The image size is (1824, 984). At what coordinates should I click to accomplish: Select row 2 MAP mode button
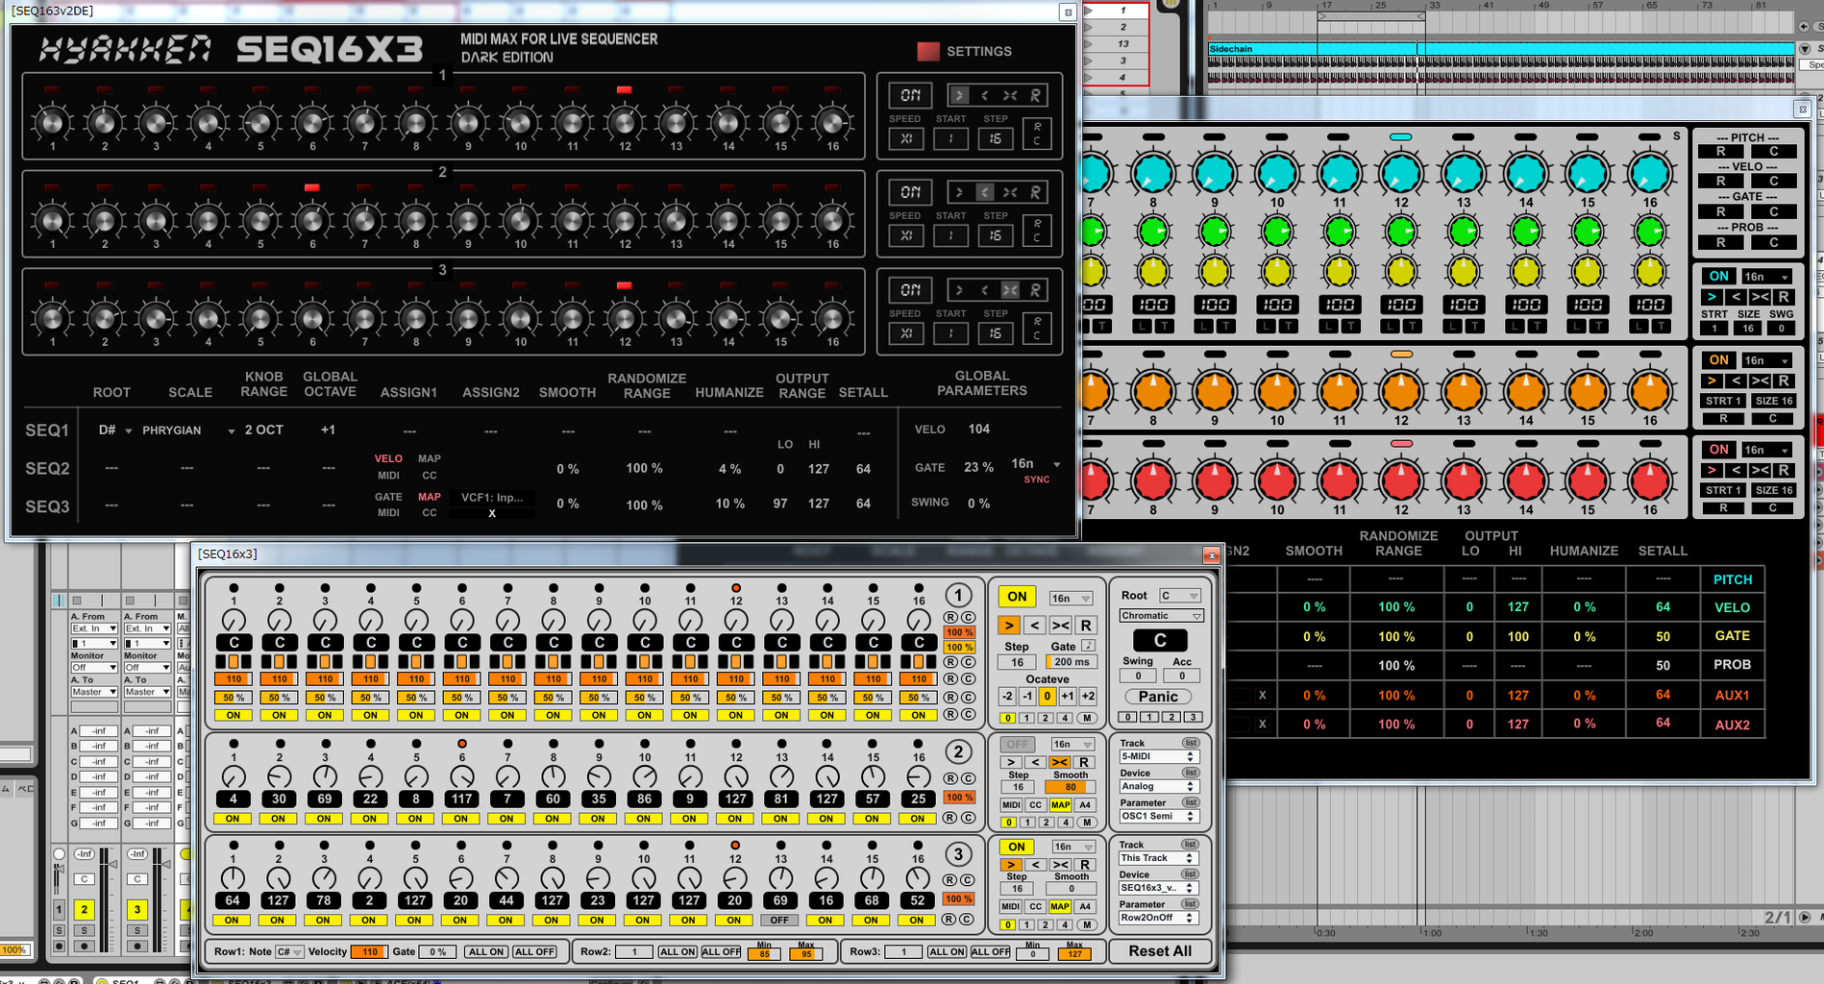click(x=1060, y=805)
